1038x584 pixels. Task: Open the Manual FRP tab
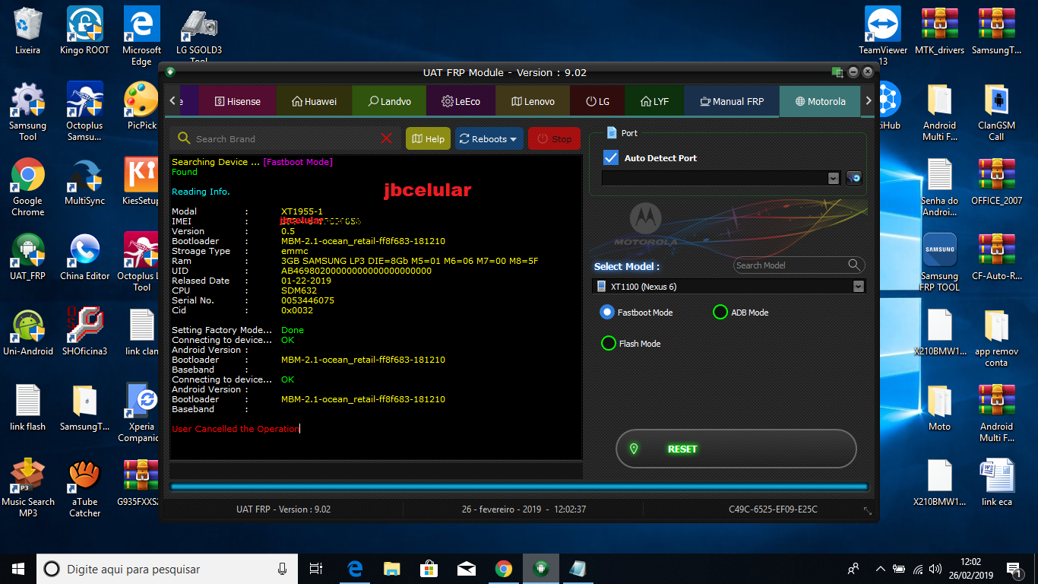pyautogui.click(x=731, y=101)
